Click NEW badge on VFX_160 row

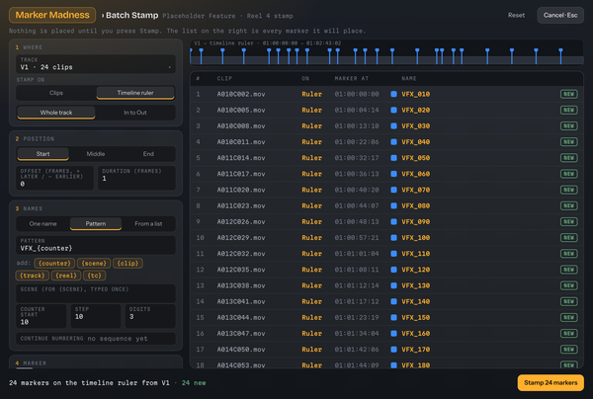click(x=569, y=333)
